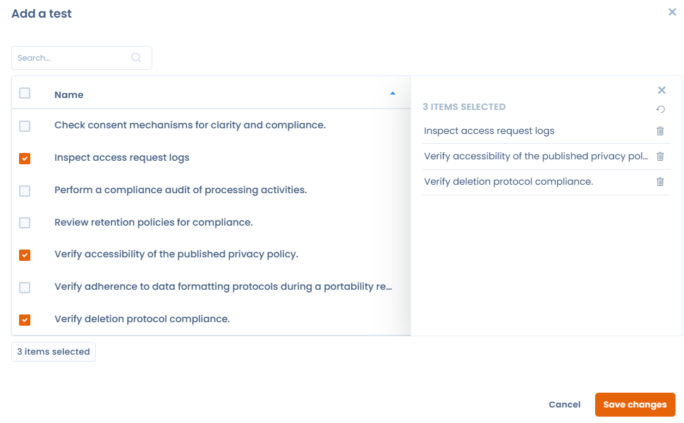Deselect 'Verify deletion protocol compliance' checkbox
The image size is (684, 423).
tap(25, 320)
